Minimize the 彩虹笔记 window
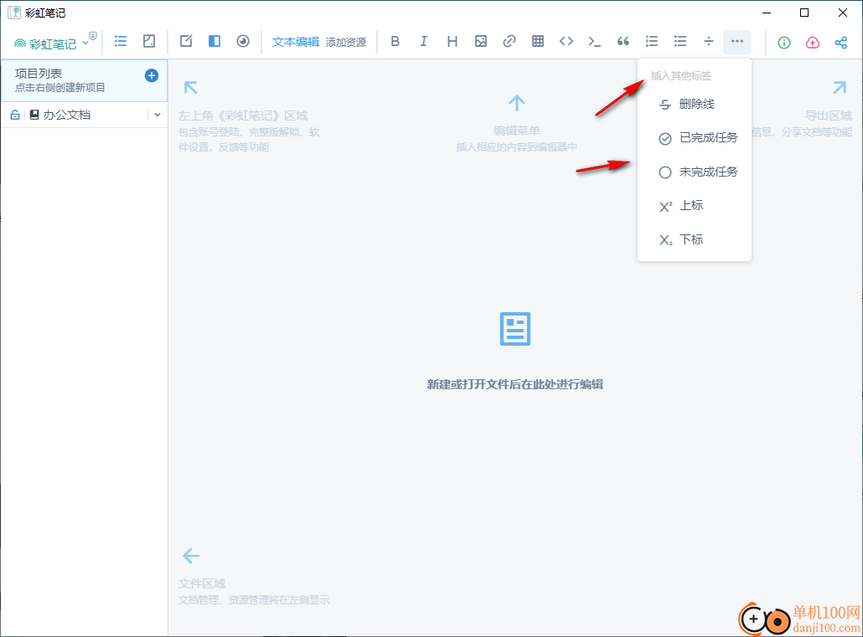 (x=767, y=13)
